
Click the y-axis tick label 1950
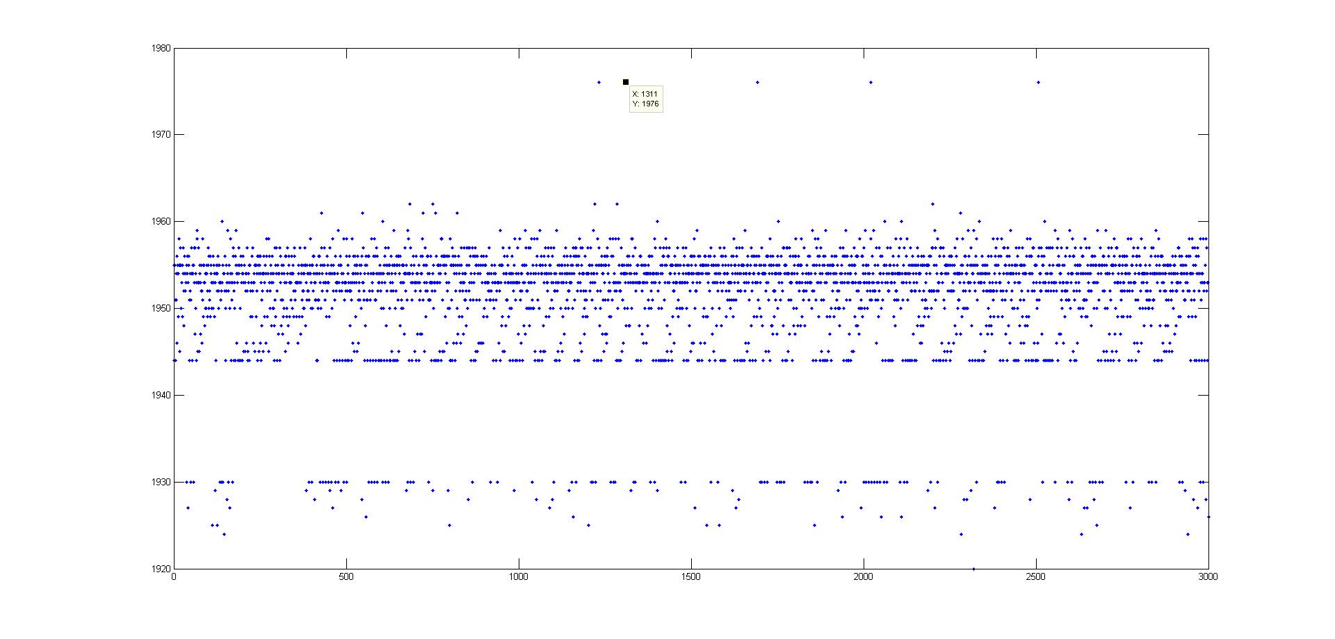pos(161,308)
